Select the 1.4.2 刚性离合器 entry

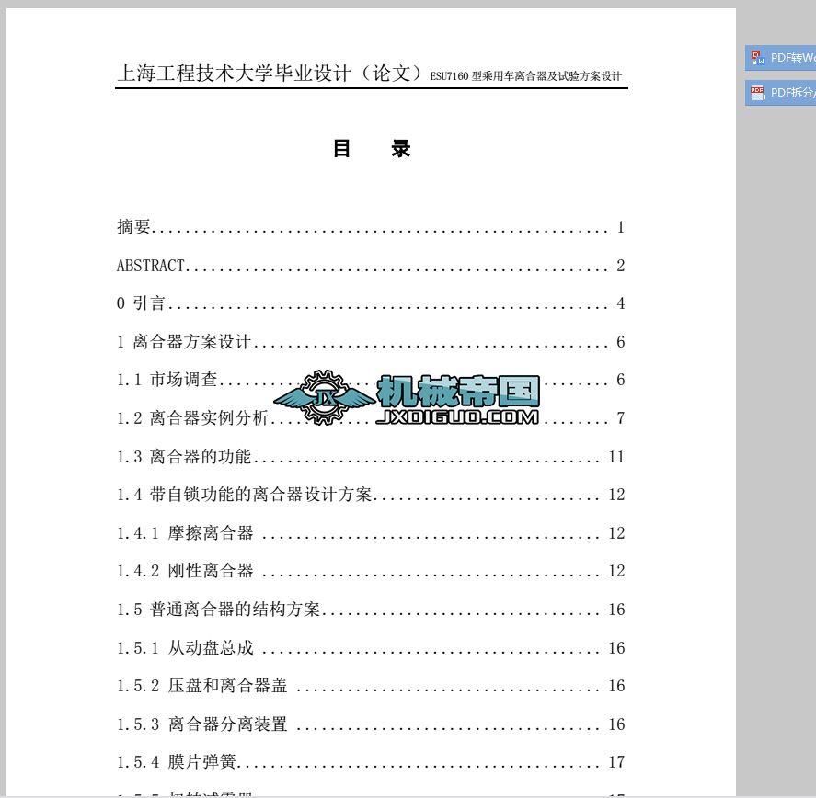point(371,571)
